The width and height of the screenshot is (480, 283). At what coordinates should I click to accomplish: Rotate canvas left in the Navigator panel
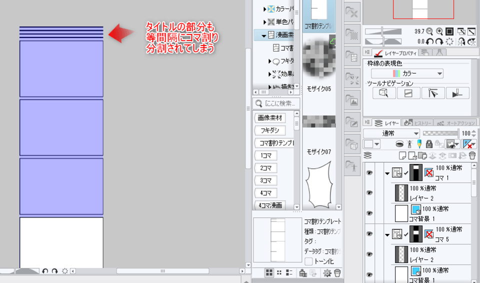click(x=429, y=42)
